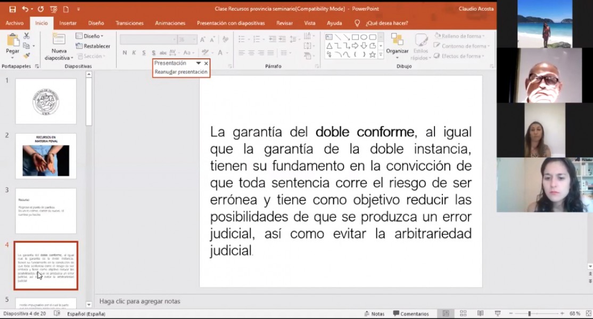The height and width of the screenshot is (319, 593).
Task: Click the Pegar paste button
Action: tap(12, 45)
